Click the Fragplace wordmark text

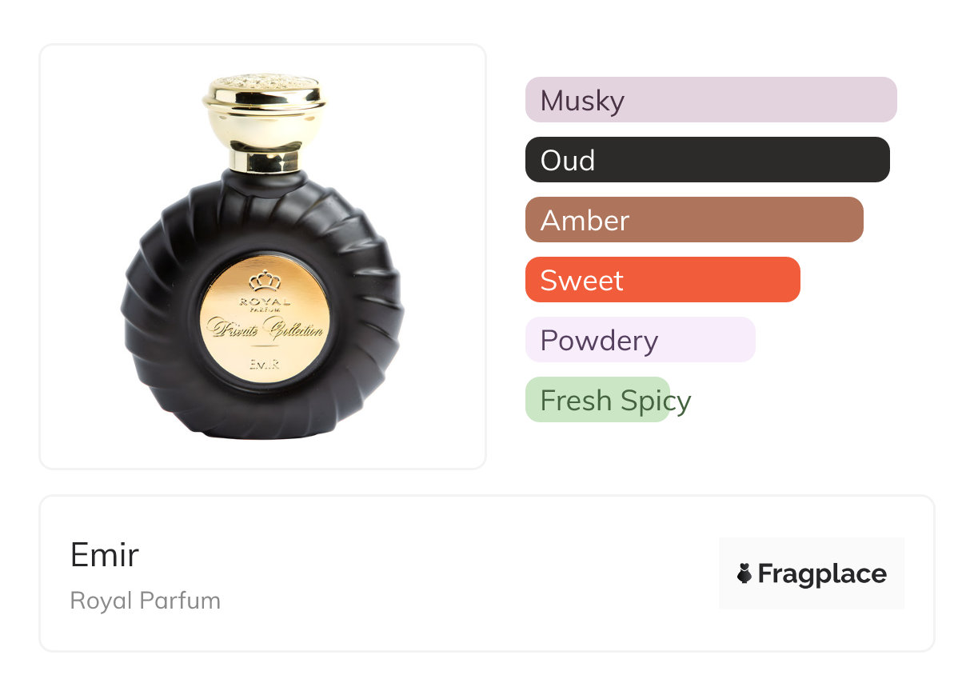click(822, 573)
